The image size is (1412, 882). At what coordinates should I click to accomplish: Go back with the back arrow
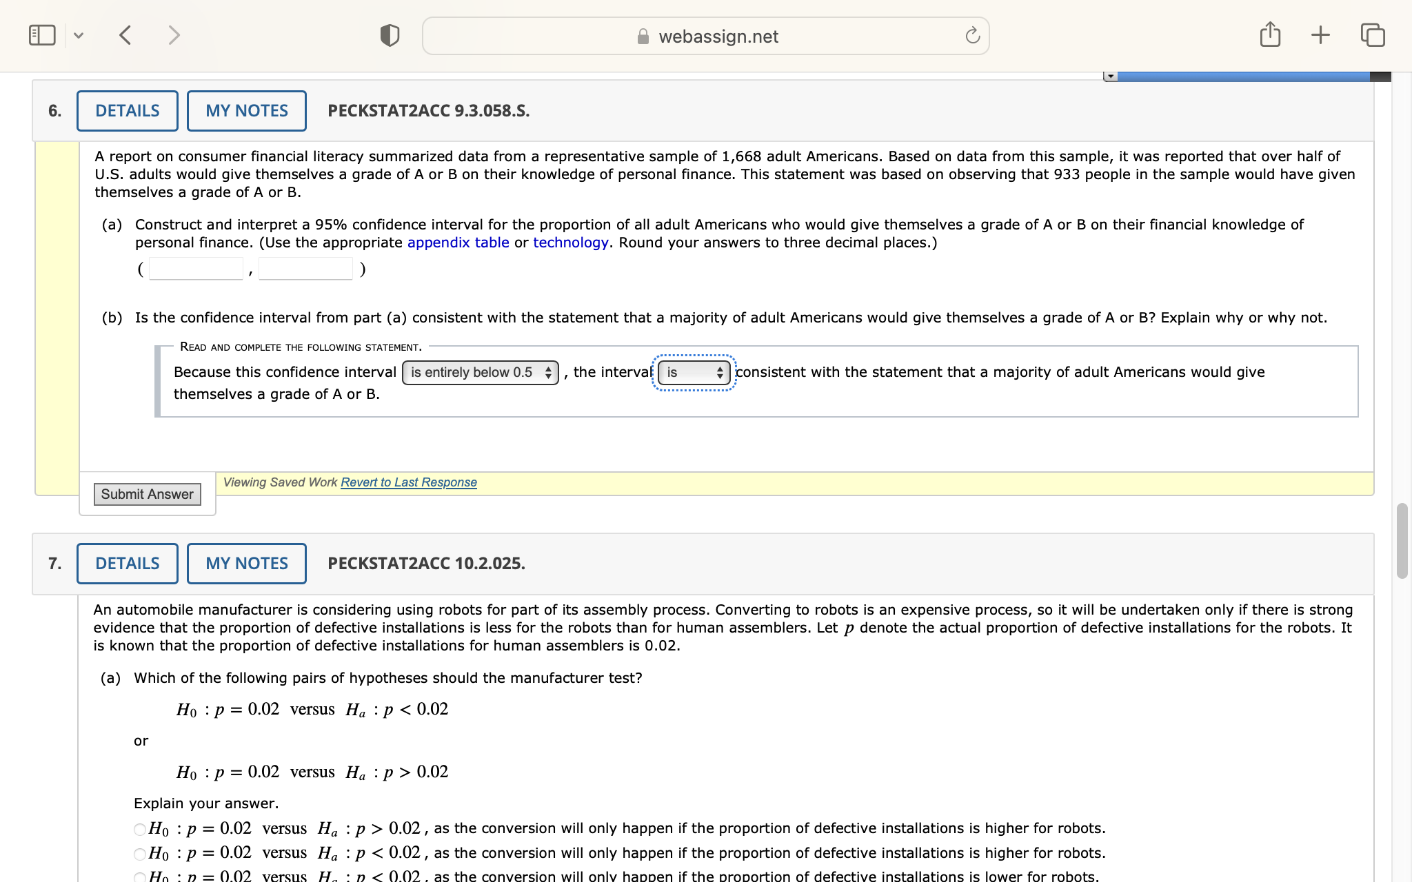[x=125, y=35]
